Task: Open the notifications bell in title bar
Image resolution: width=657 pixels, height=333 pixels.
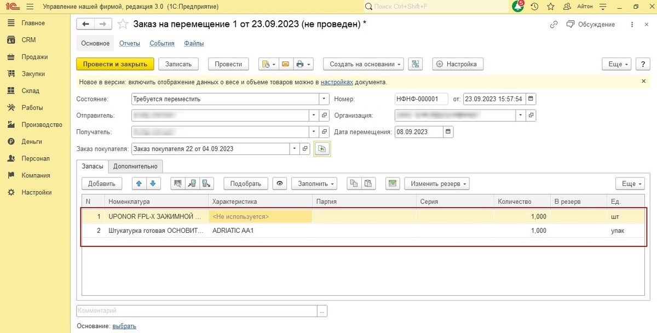Action: [517, 7]
